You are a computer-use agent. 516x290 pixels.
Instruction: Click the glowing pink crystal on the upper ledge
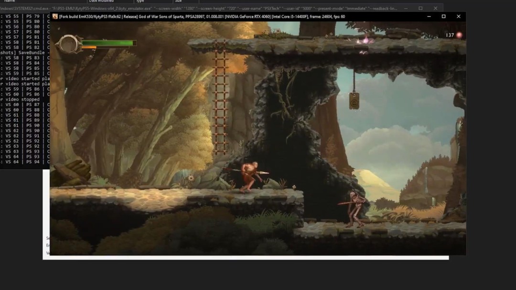click(x=364, y=41)
